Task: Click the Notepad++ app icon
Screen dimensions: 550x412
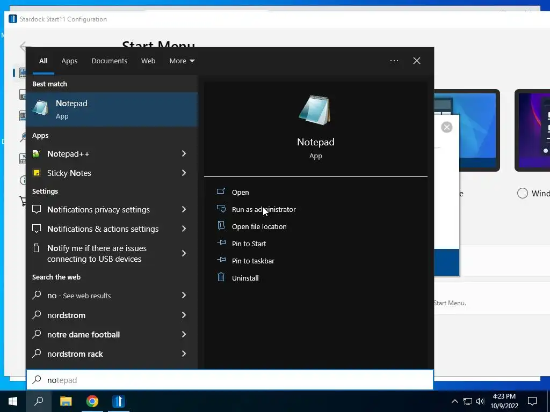Action: [x=37, y=153]
